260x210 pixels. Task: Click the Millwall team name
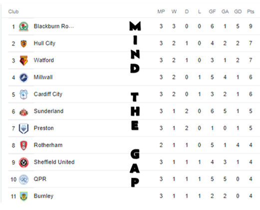[x=43, y=77]
